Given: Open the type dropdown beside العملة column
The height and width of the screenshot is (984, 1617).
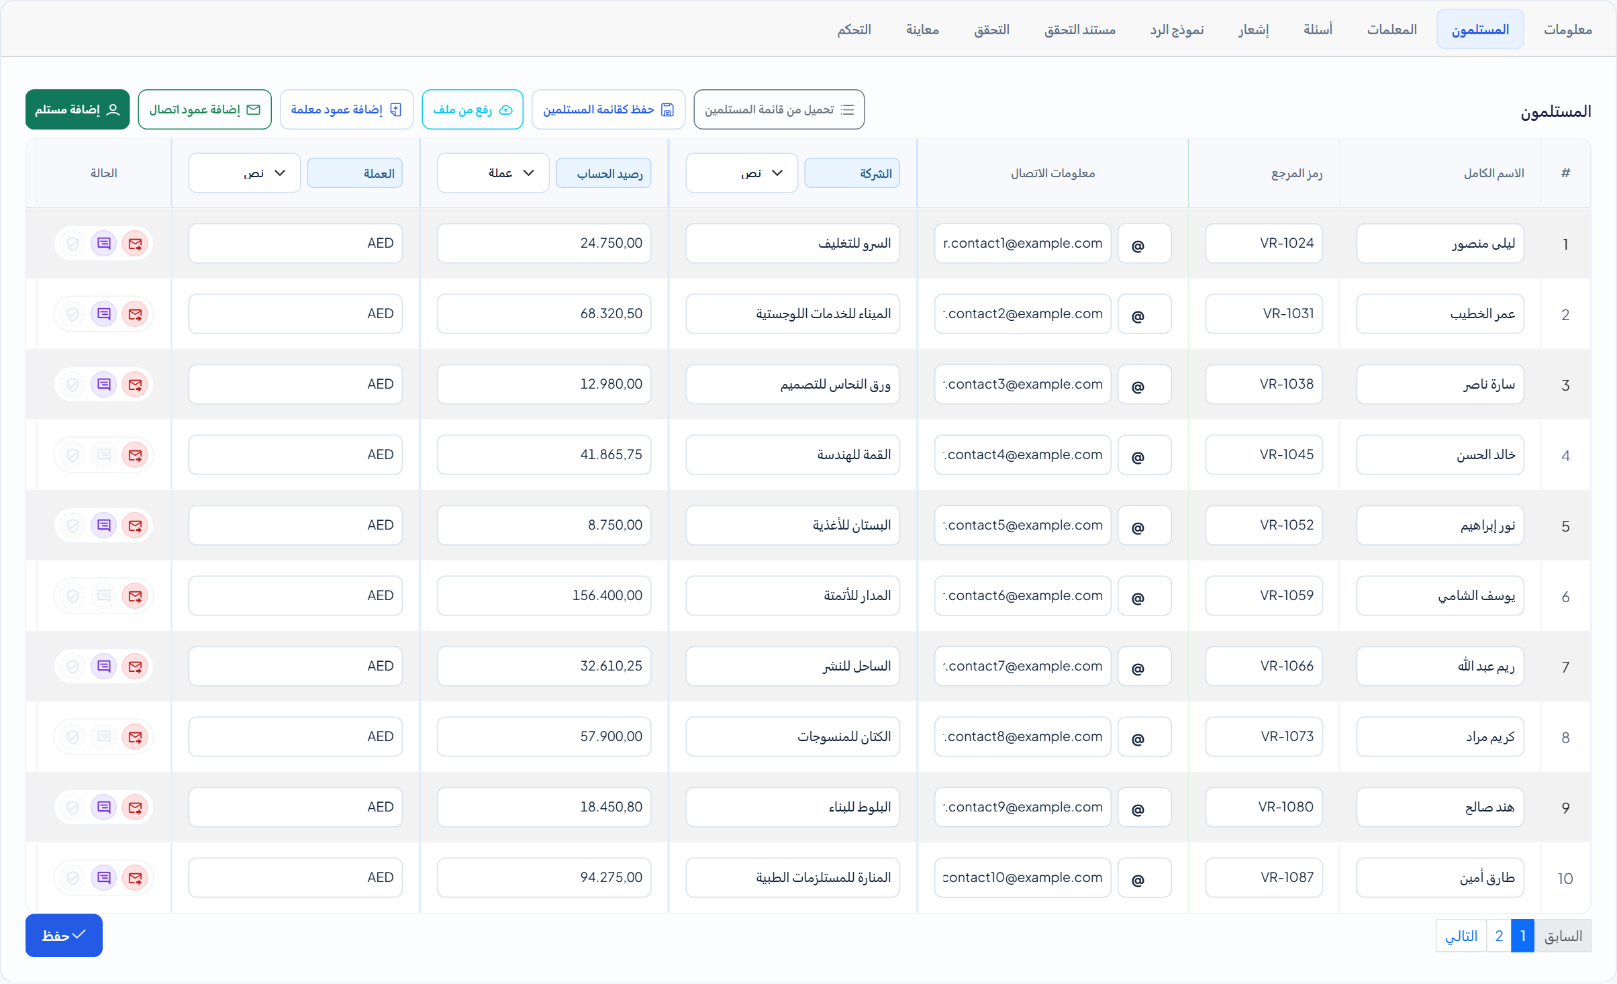Looking at the screenshot, I should click(x=244, y=173).
